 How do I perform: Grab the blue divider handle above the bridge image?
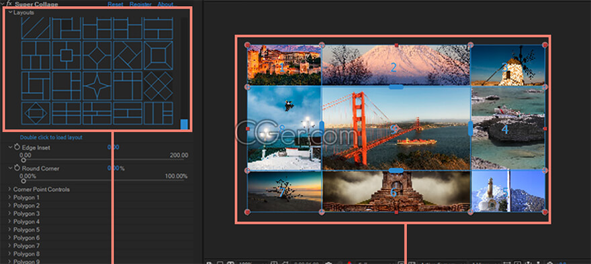click(x=396, y=87)
